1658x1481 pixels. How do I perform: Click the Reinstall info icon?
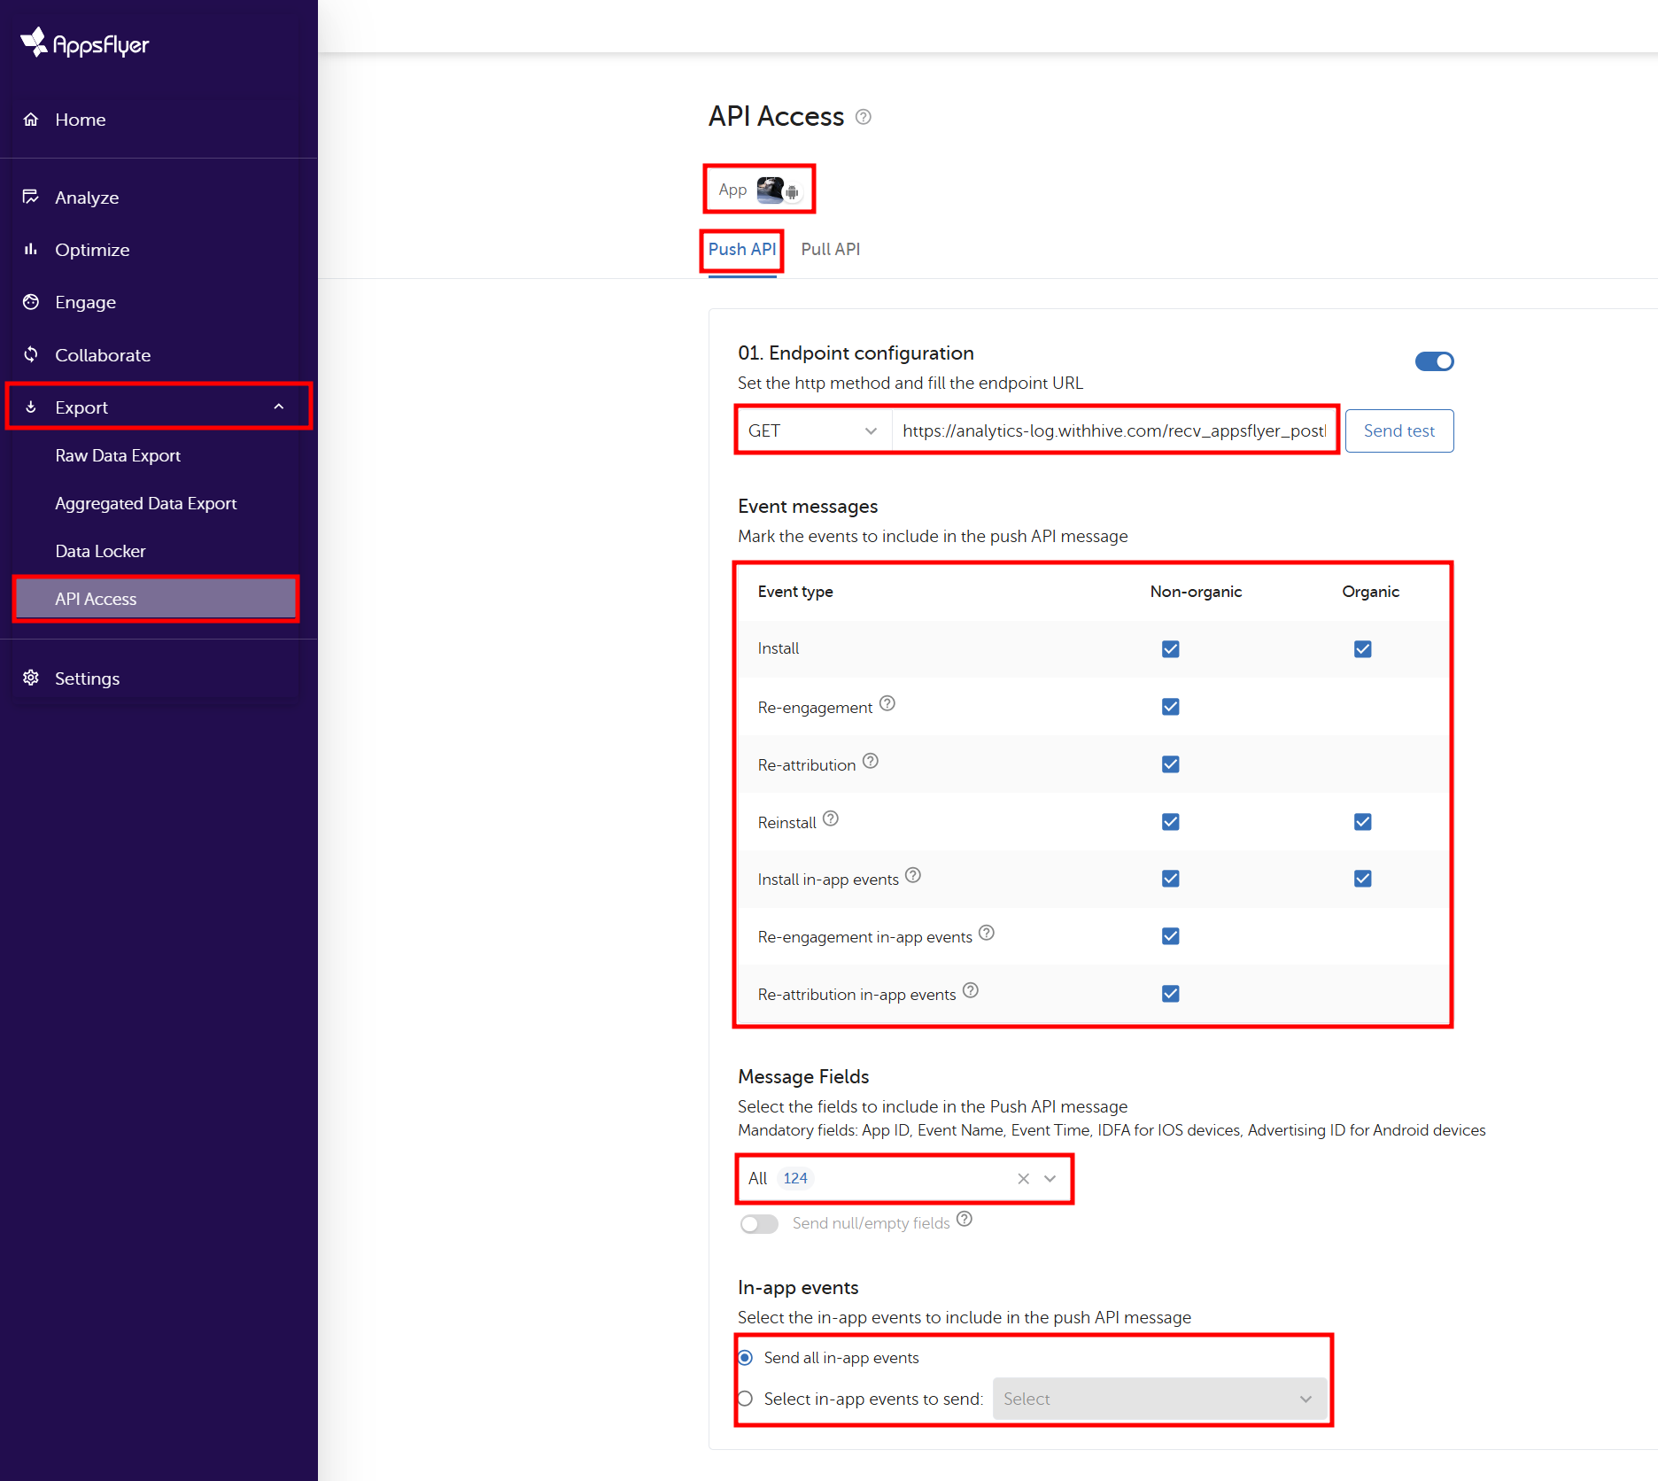point(831,818)
